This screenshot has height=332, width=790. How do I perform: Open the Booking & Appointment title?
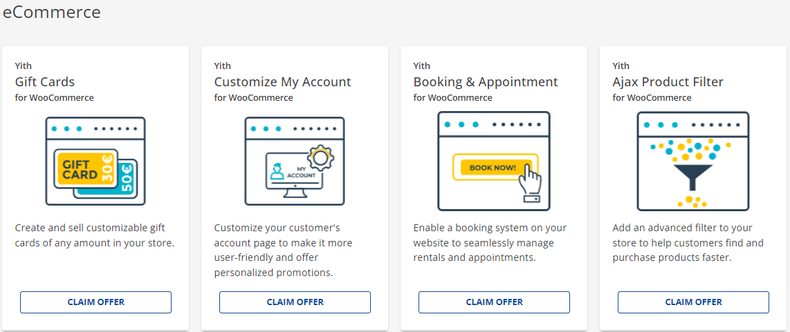coord(486,82)
